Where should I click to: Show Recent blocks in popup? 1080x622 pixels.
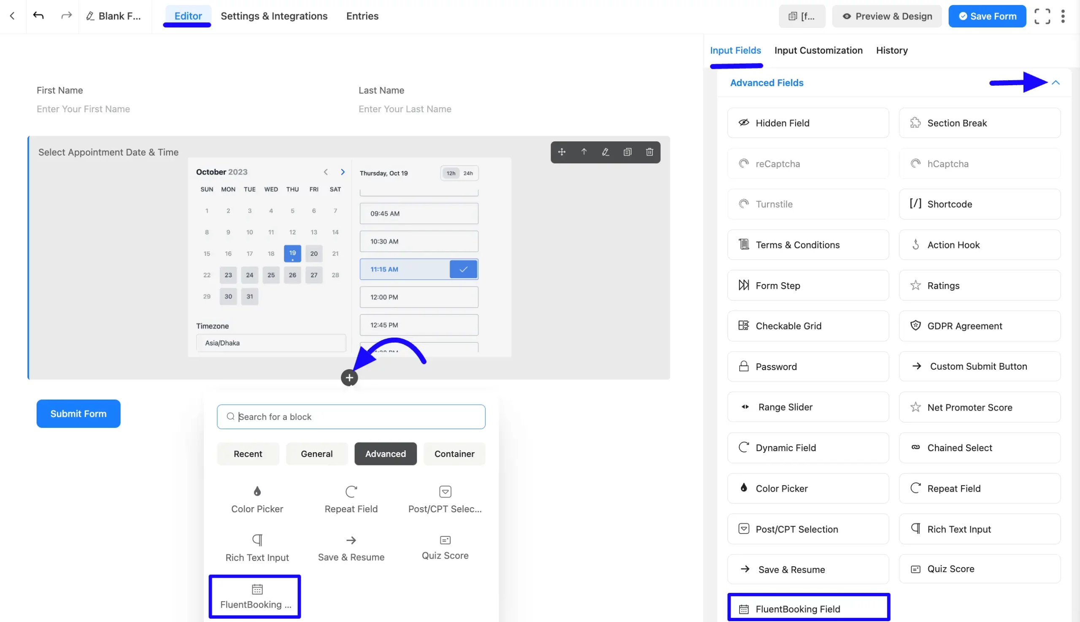[x=248, y=454]
